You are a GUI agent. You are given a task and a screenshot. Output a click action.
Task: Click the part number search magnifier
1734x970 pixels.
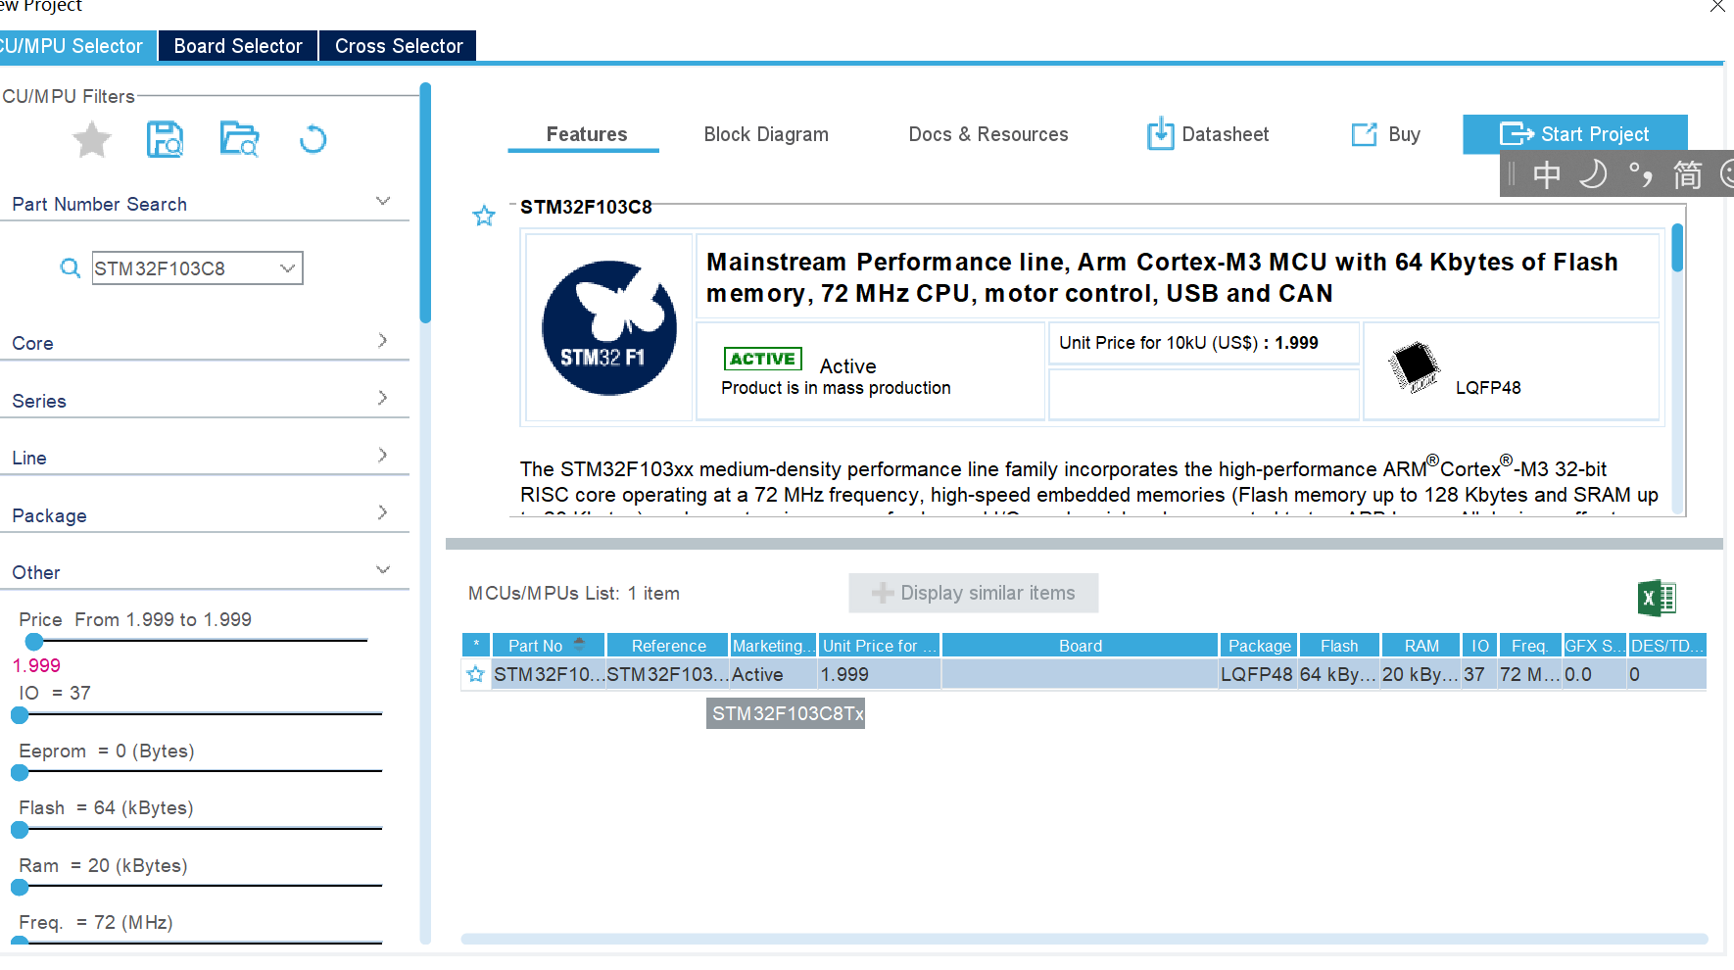[70, 267]
